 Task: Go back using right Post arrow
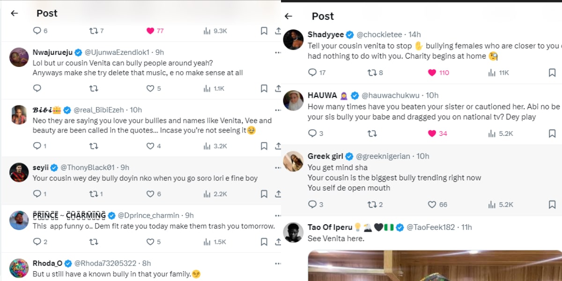288,16
